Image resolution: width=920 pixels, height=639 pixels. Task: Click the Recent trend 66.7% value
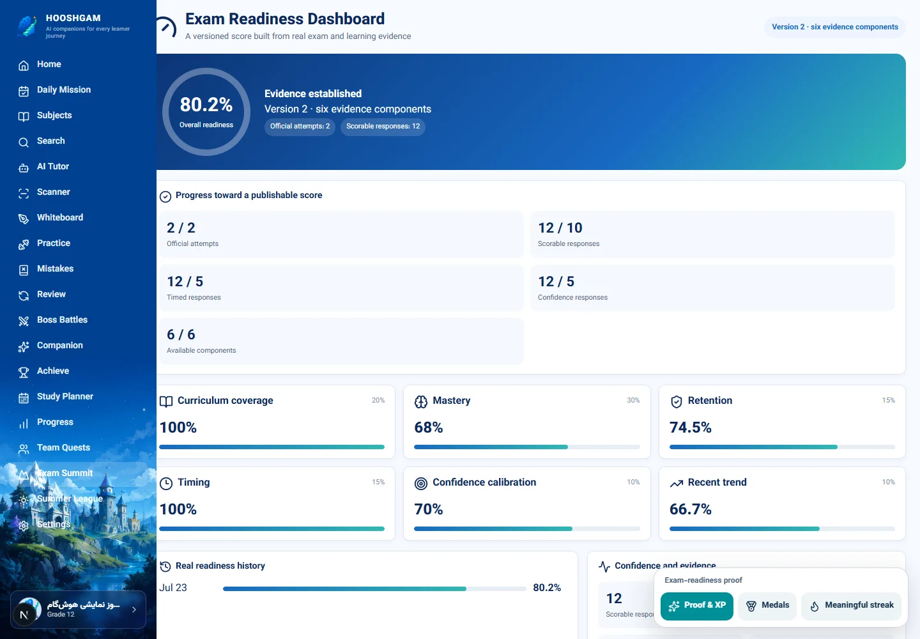pos(691,509)
